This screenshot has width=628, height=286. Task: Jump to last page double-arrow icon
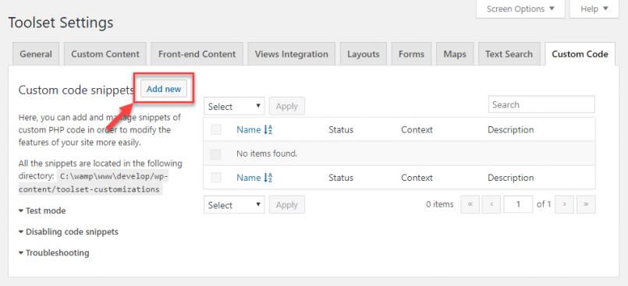[x=586, y=204]
